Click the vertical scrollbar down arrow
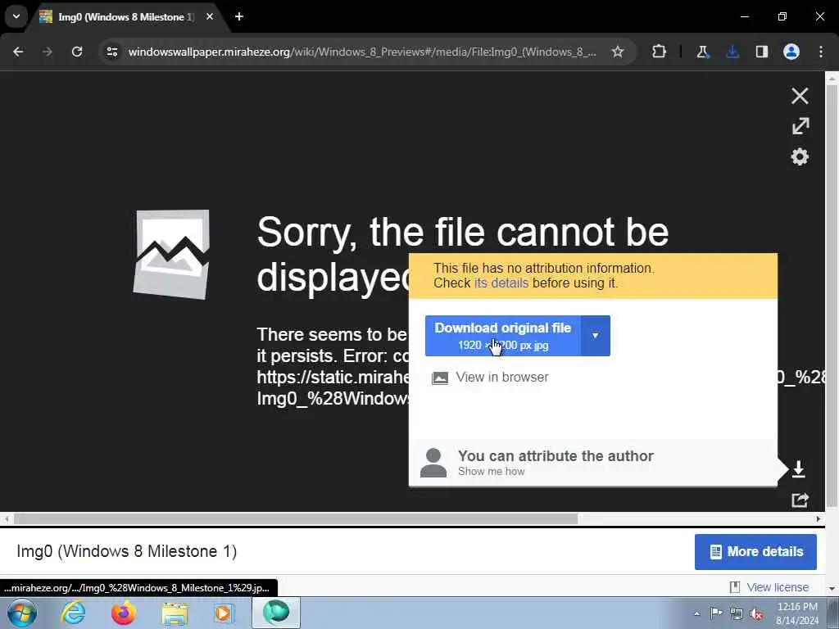Screen dimensions: 839x629 (832, 588)
